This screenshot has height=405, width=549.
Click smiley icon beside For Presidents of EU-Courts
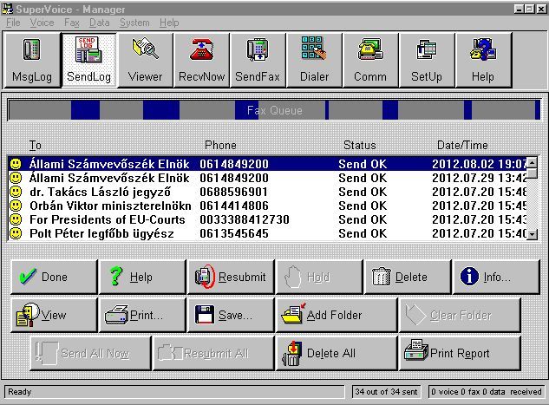tap(16, 219)
